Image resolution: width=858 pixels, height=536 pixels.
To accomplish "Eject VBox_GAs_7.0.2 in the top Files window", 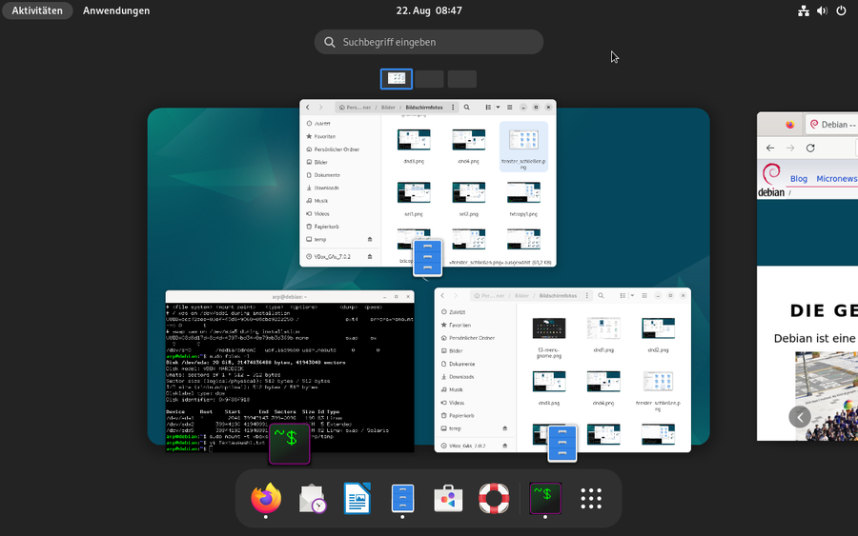I will pos(370,256).
